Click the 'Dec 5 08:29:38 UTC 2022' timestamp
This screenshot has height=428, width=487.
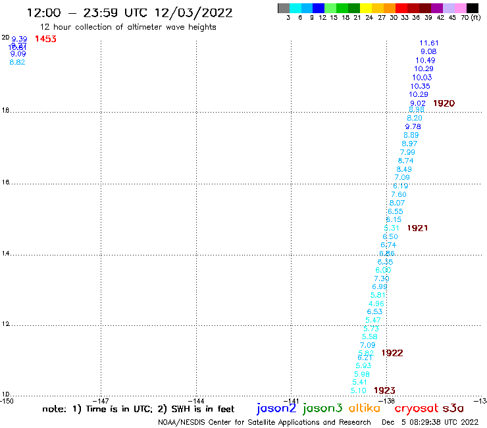click(430, 422)
